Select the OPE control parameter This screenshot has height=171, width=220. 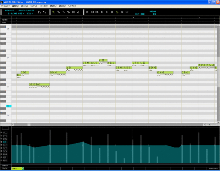tap(5, 148)
